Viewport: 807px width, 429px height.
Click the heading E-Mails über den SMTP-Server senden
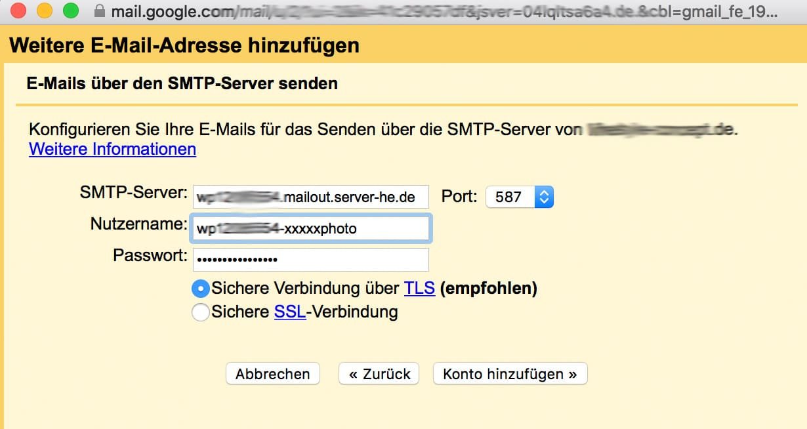tap(182, 84)
